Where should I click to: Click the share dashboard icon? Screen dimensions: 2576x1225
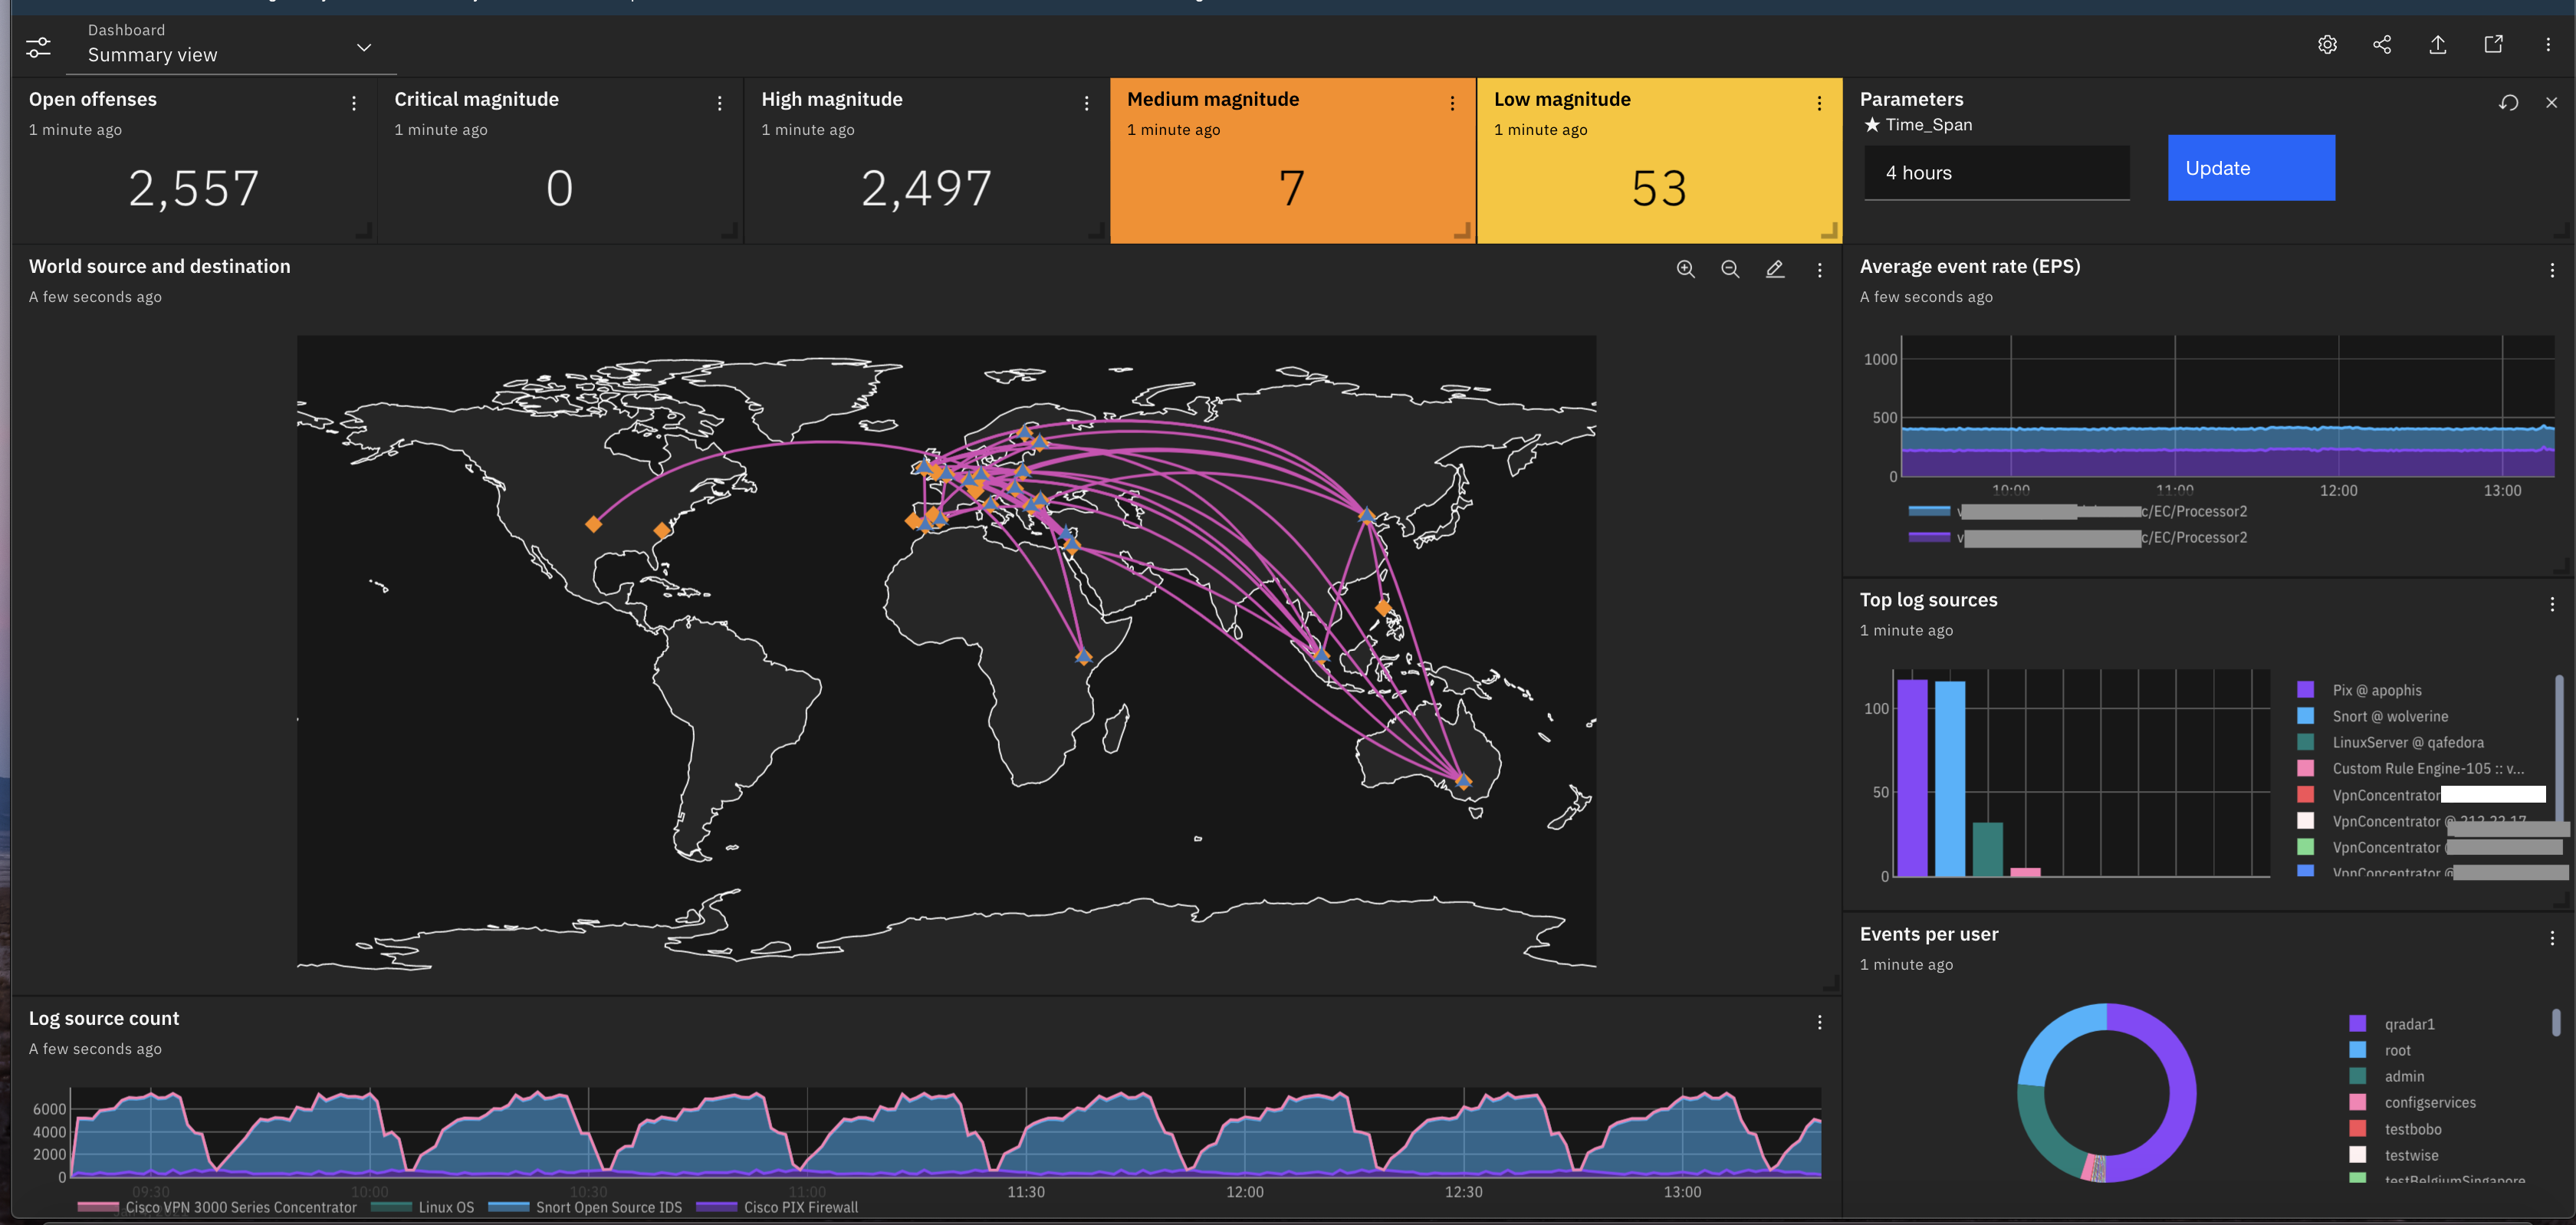[2382, 45]
